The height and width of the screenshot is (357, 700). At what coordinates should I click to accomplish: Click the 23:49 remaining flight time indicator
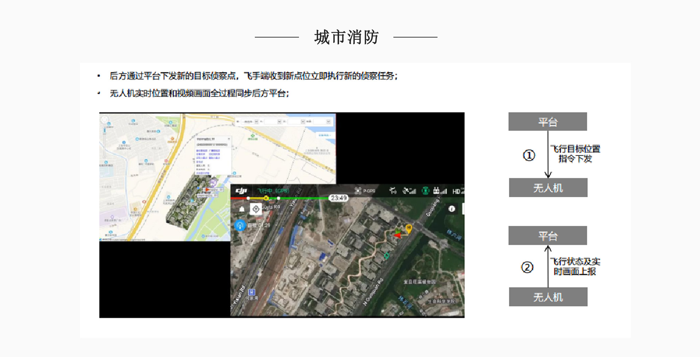(339, 198)
